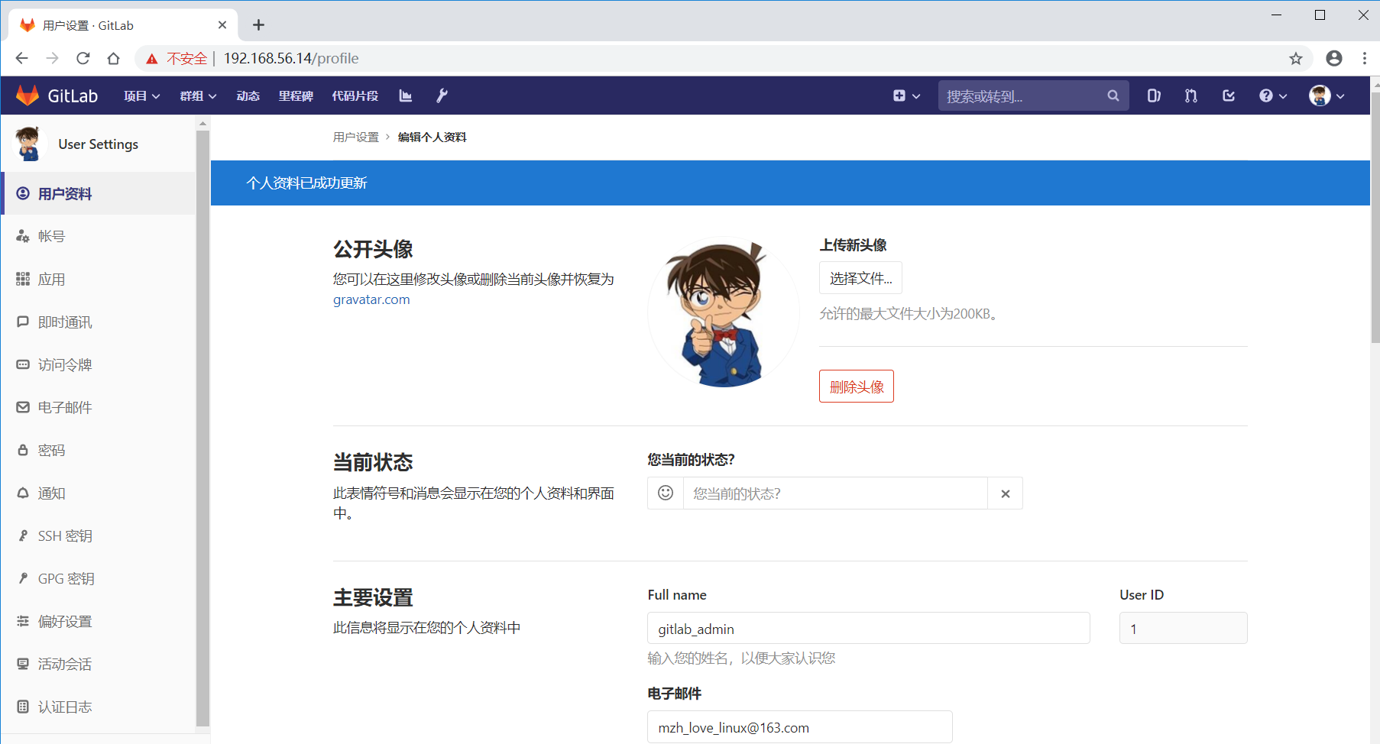1380x744 pixels.
Task: Open 认证日志 log icon in the sidebar
Action: click(23, 707)
